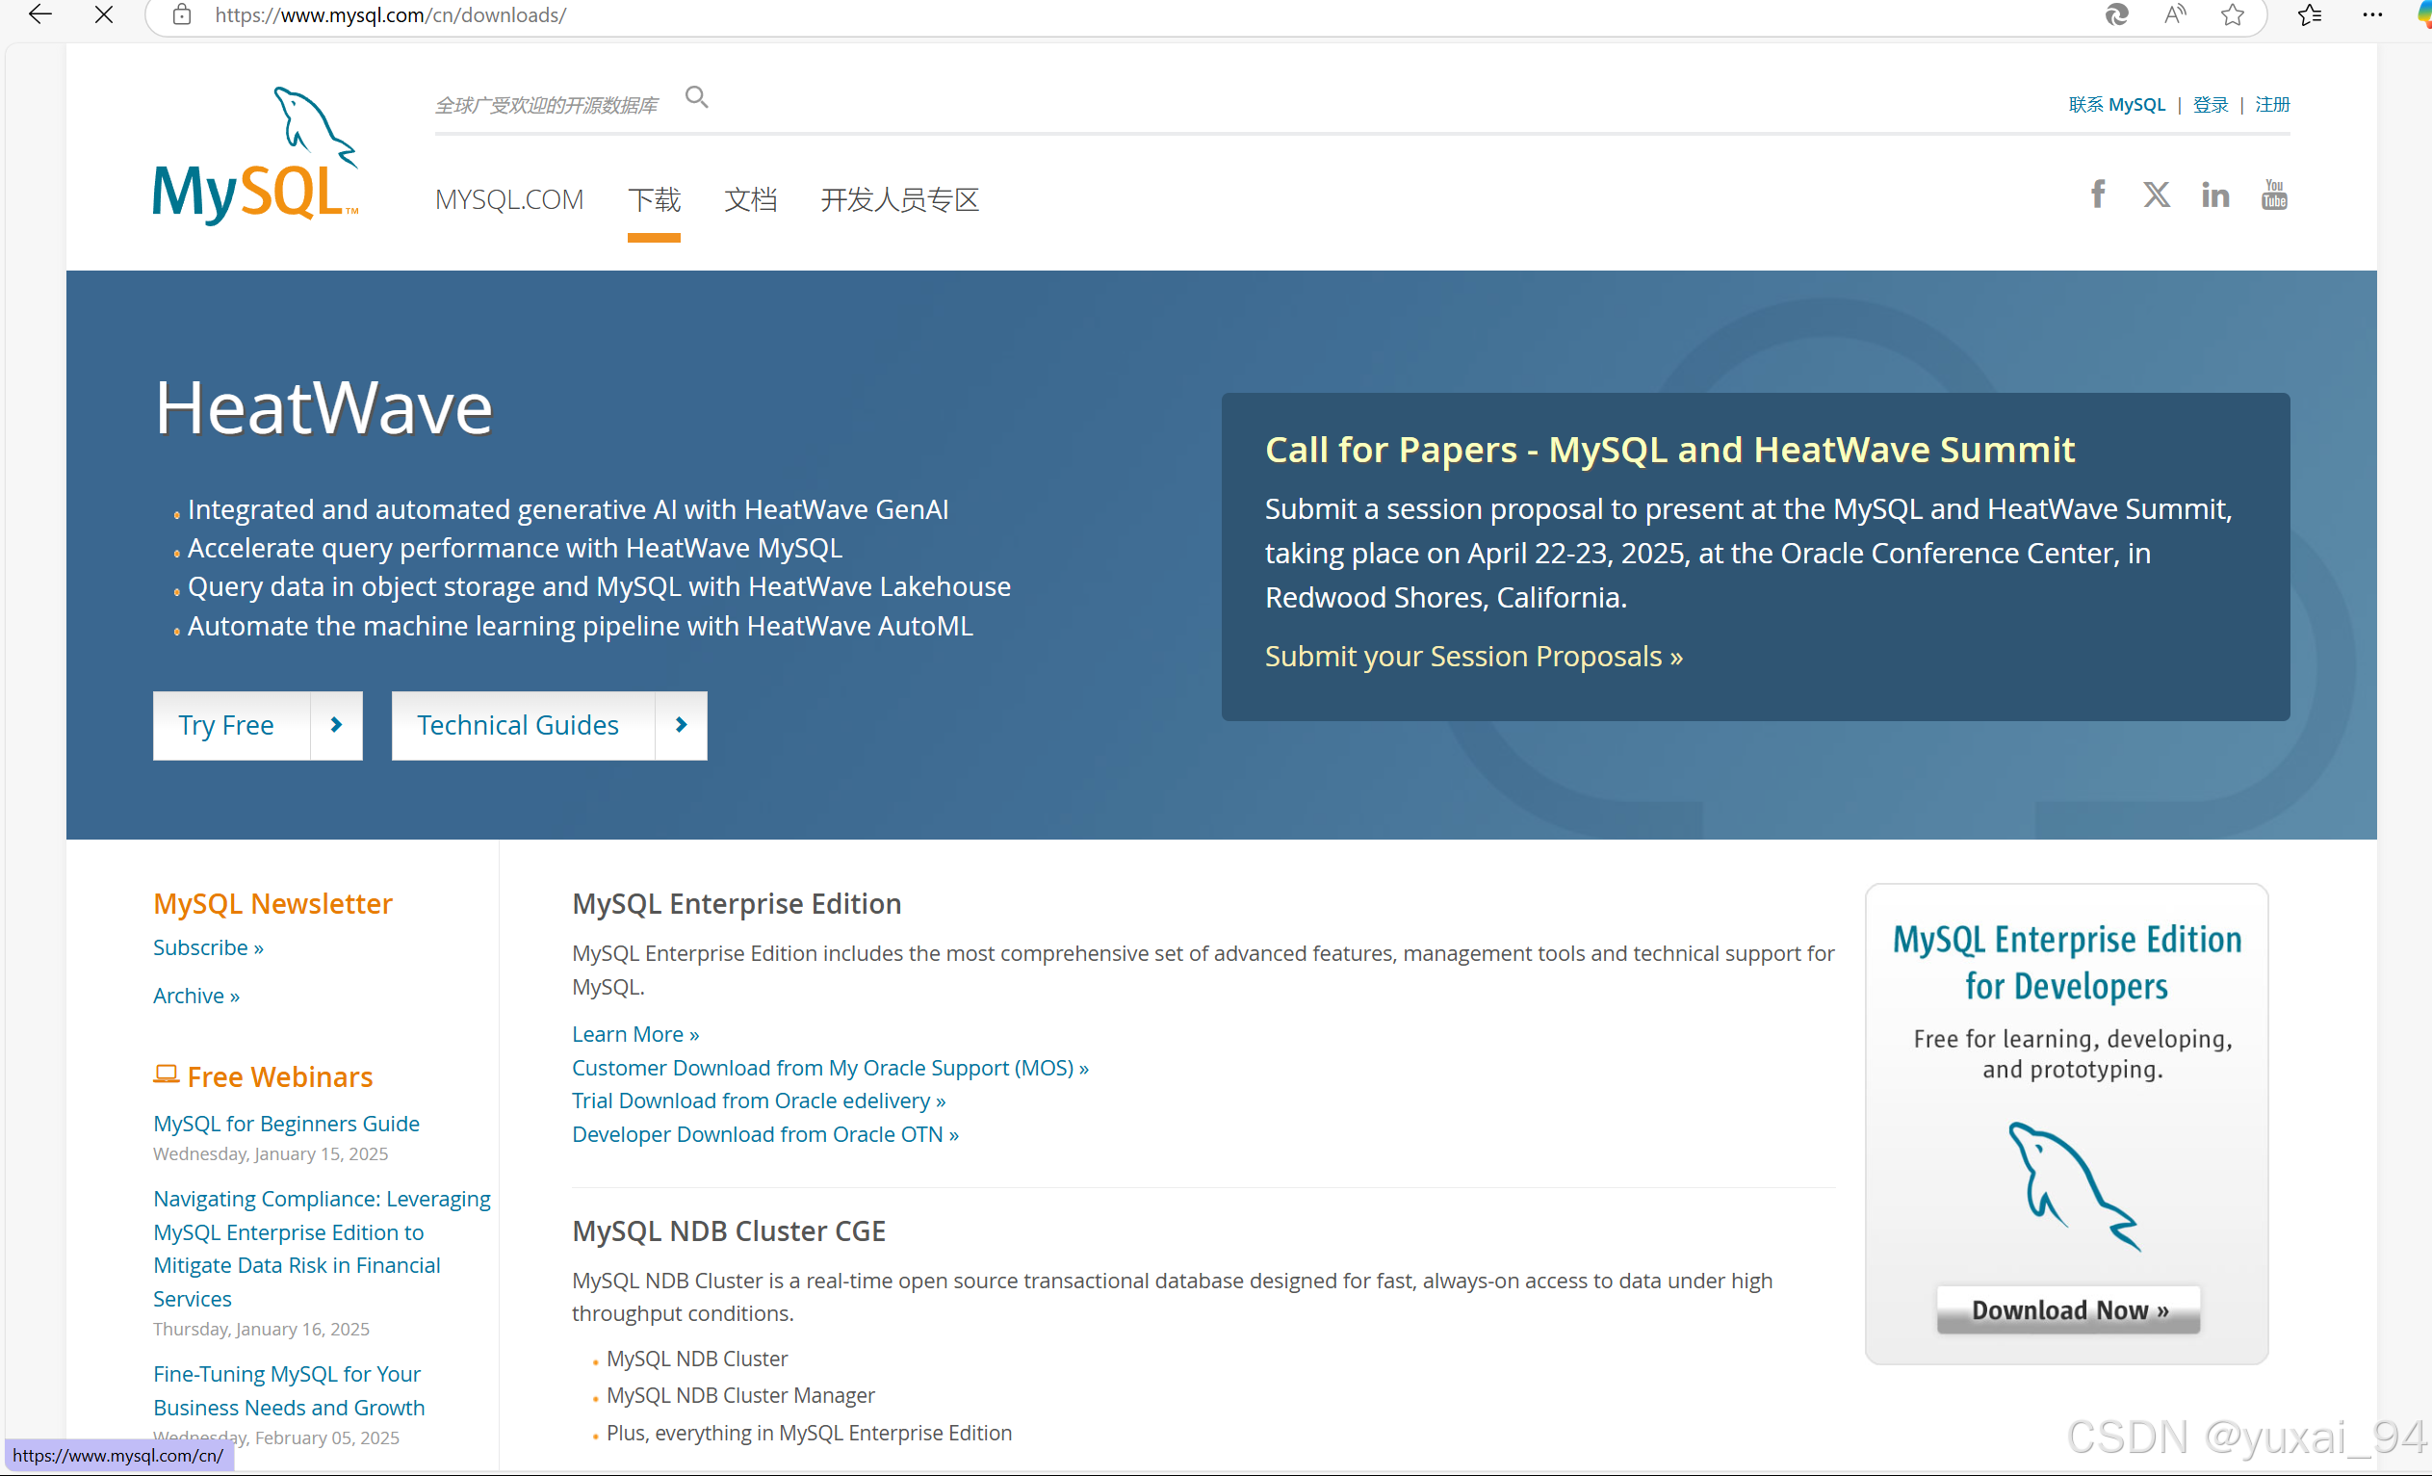This screenshot has height=1476, width=2432.
Task: Open Submit your Session Proposals link
Action: pos(1474,656)
